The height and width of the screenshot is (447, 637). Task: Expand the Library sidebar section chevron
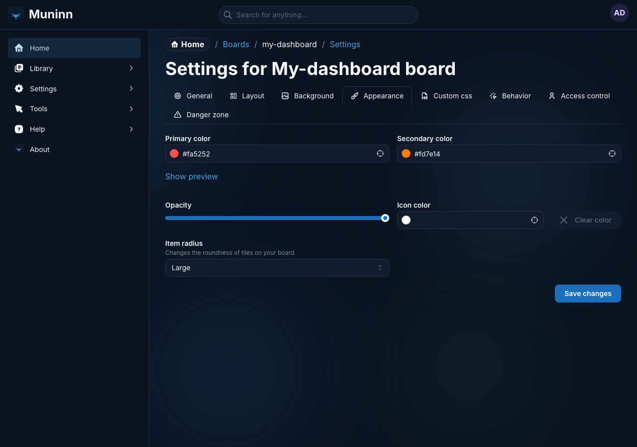pos(131,68)
